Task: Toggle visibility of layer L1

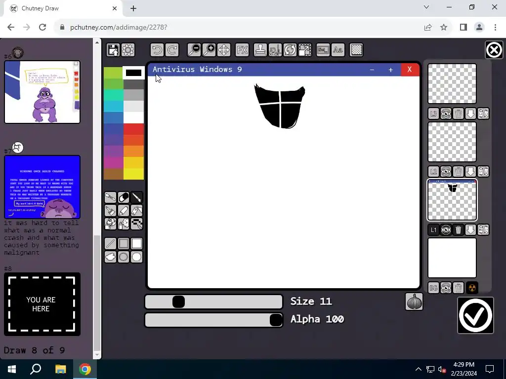Action: click(446, 230)
